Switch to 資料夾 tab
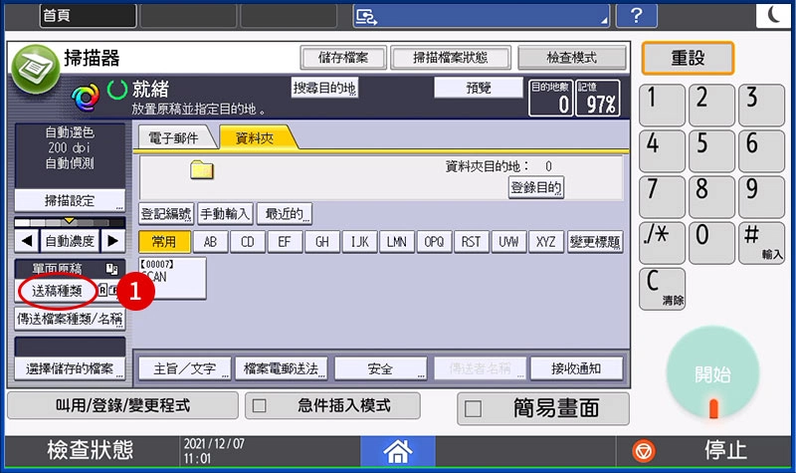 click(255, 137)
